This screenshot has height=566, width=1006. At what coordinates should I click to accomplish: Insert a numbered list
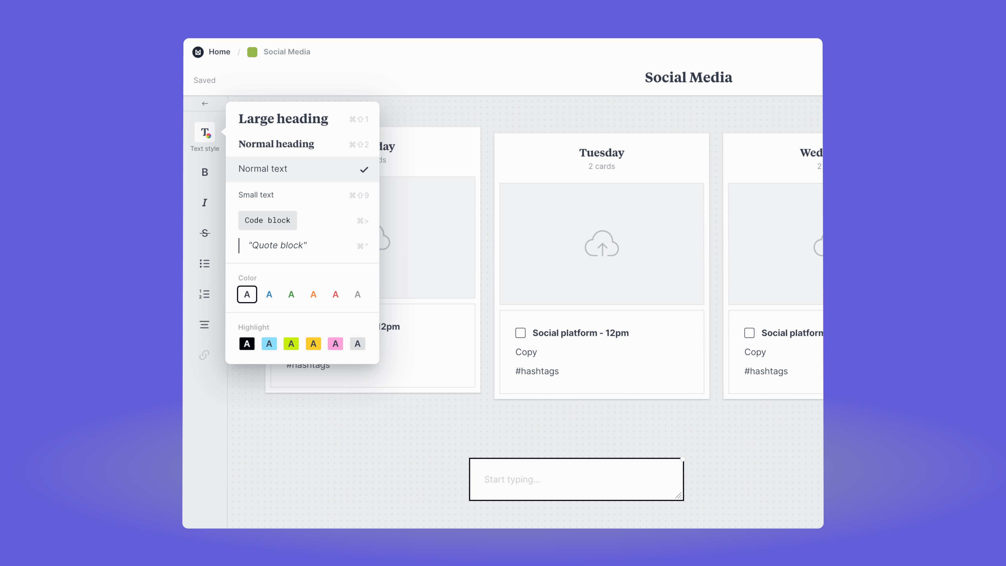coord(205,294)
